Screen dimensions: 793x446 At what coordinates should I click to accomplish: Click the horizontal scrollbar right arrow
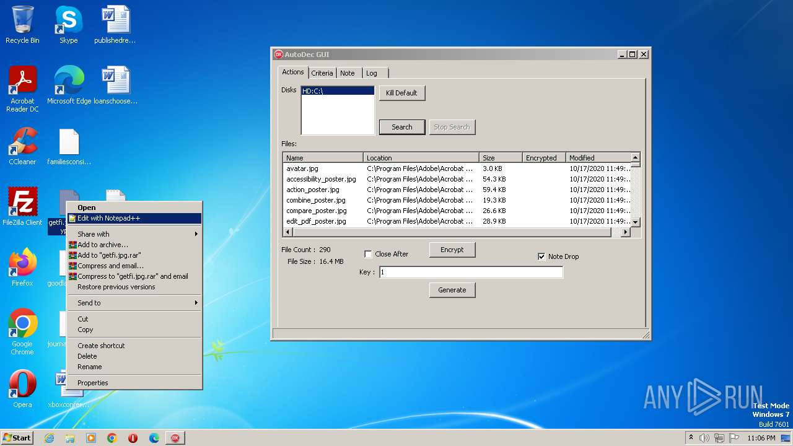click(626, 232)
